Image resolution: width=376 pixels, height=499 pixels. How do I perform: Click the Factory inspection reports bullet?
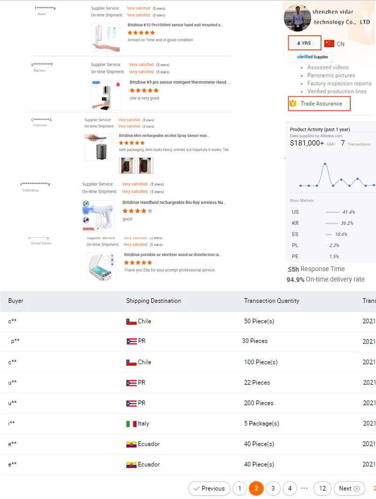pos(339,83)
